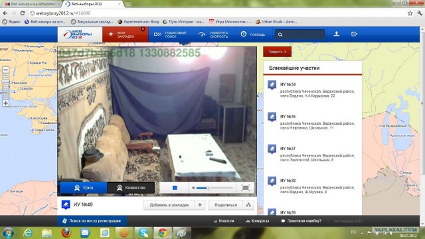
Task: Launch Internet Explorer from taskbar
Action: coord(28,233)
